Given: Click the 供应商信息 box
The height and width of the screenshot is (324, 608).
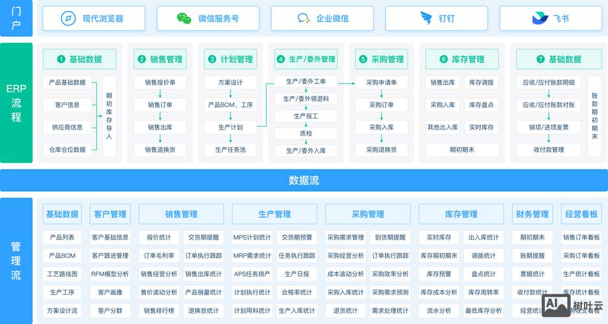Looking at the screenshot, I should [x=67, y=128].
